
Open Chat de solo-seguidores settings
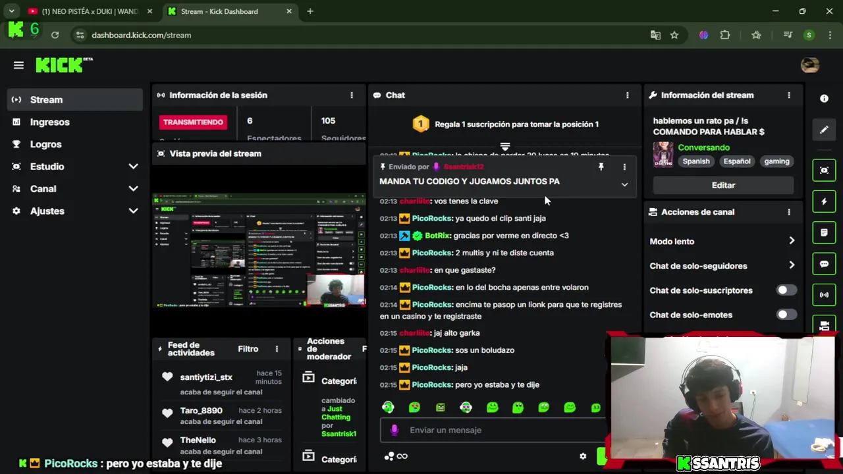[722, 266]
